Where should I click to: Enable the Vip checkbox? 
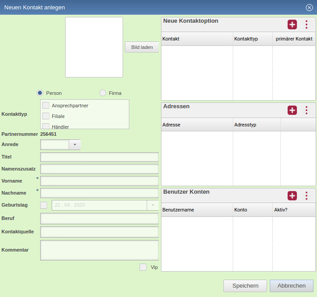pyautogui.click(x=143, y=267)
